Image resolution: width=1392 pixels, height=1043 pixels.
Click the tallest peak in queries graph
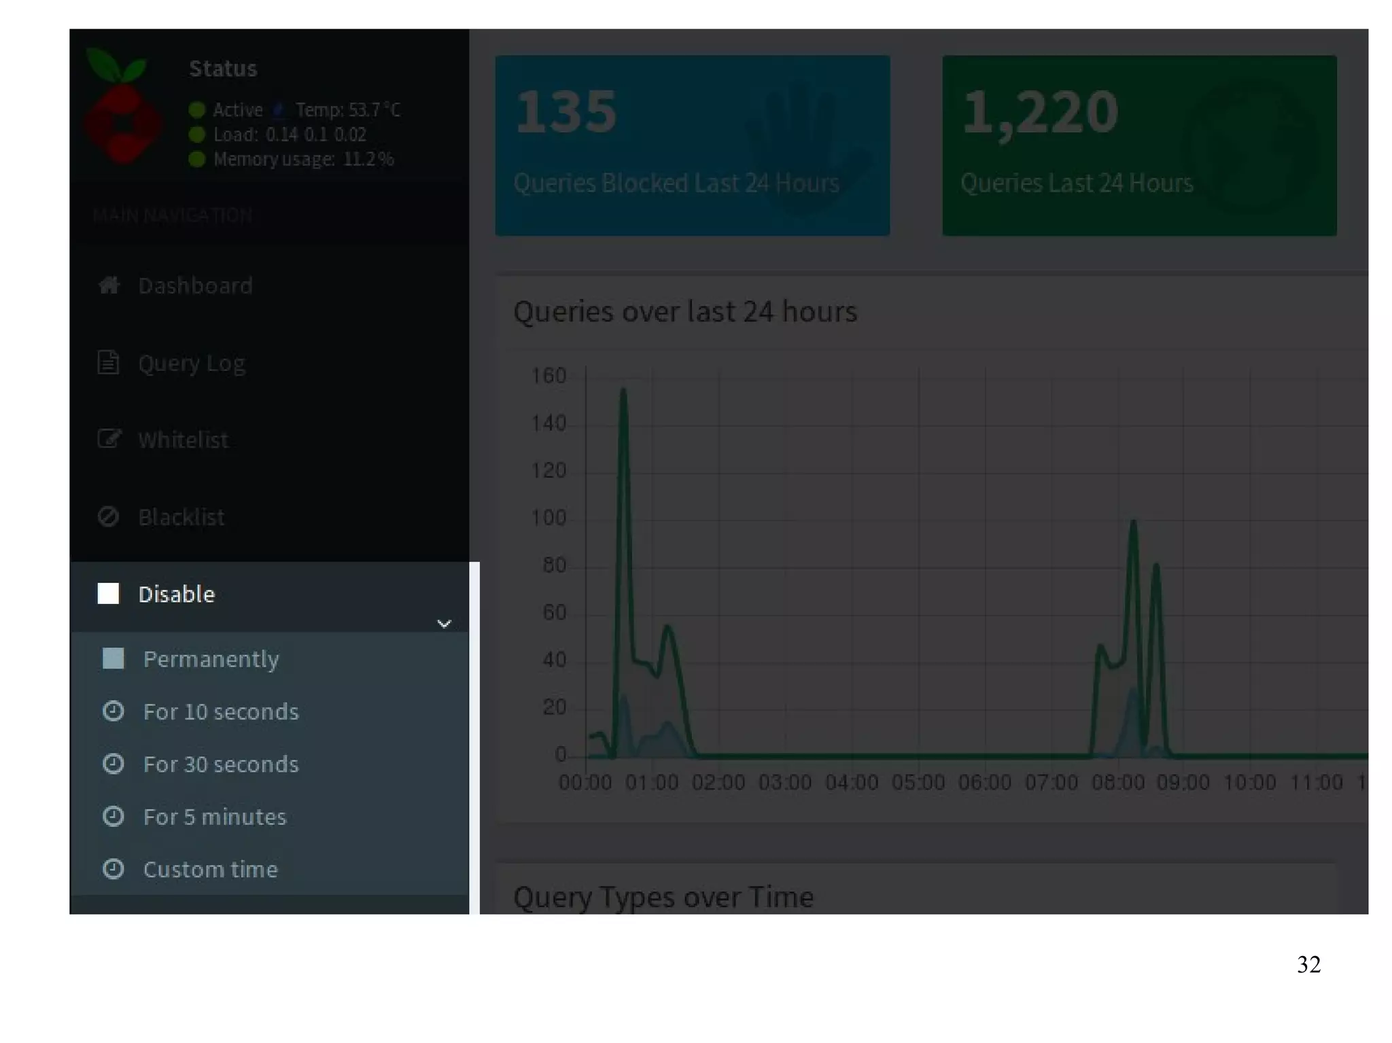click(x=623, y=392)
